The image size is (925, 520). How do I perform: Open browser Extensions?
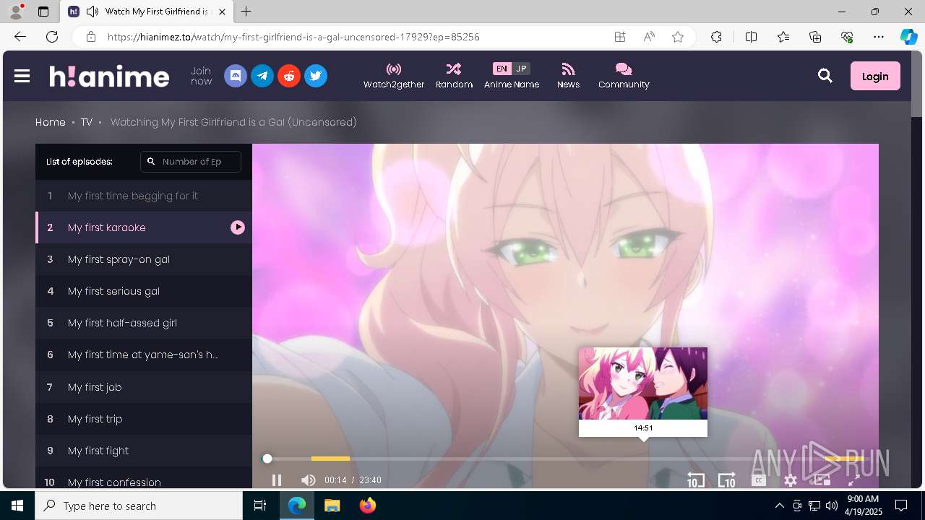716,37
